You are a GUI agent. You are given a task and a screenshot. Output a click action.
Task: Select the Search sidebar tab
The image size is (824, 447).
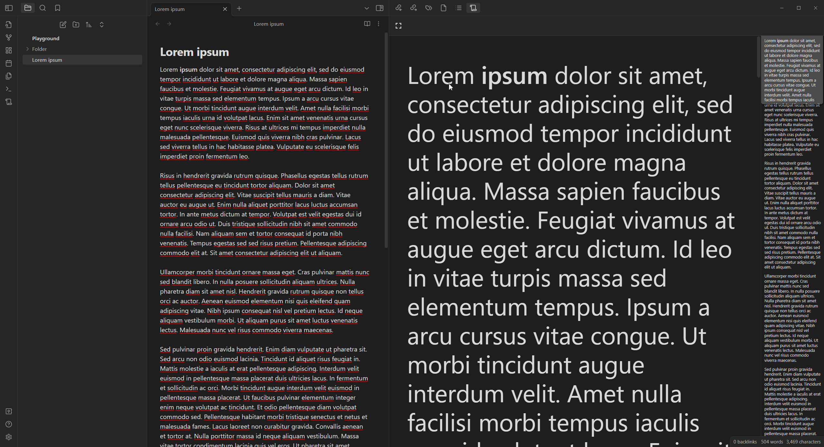(x=42, y=8)
